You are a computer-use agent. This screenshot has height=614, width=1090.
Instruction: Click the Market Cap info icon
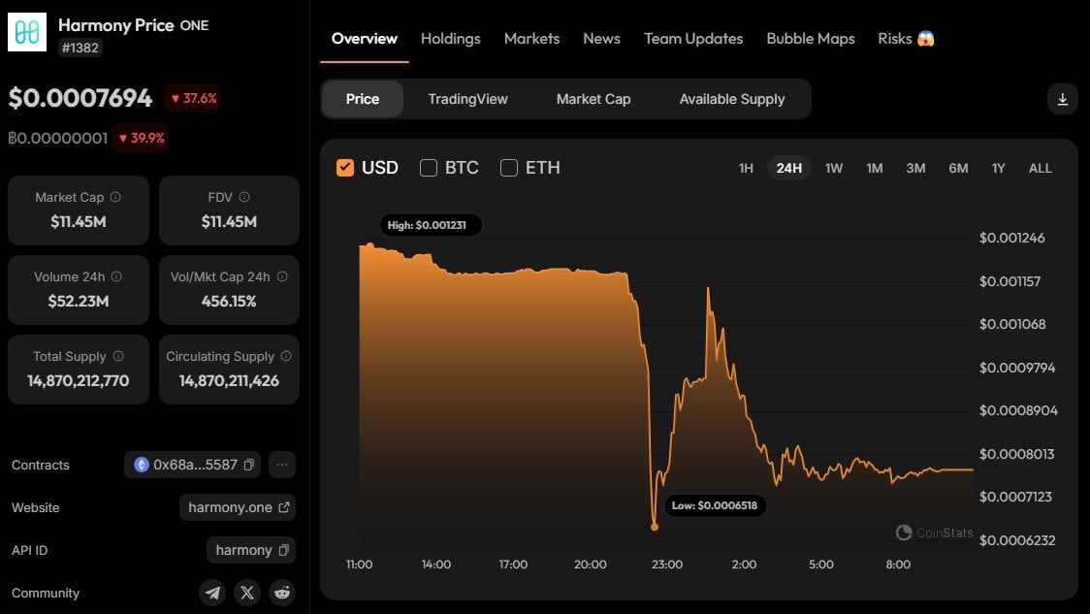coord(115,197)
